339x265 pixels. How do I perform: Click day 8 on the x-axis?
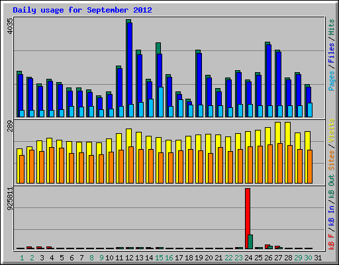(91, 258)
